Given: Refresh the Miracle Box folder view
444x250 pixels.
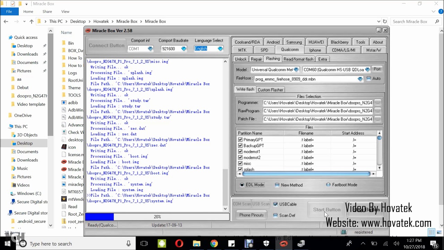Looking at the screenshot, I should [x=385, y=22].
